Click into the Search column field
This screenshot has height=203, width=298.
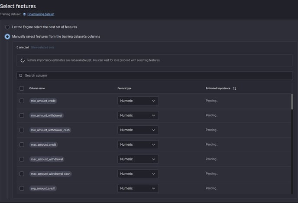click(155, 75)
